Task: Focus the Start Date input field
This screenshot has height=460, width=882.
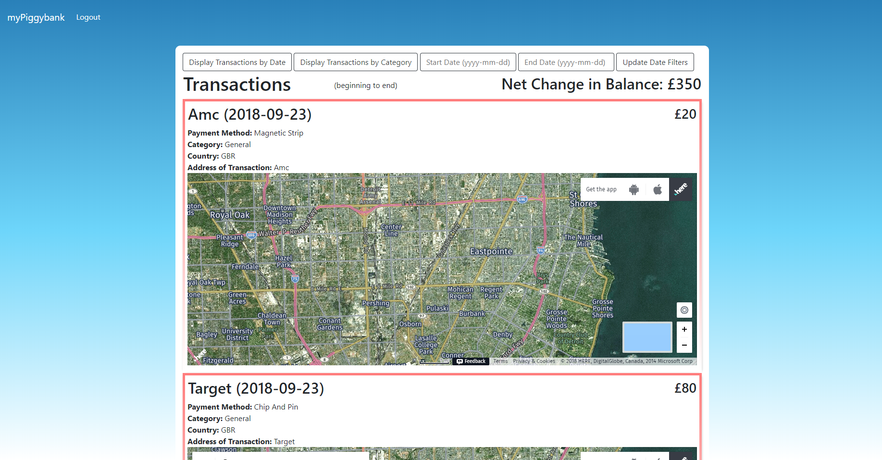Action: tap(468, 62)
